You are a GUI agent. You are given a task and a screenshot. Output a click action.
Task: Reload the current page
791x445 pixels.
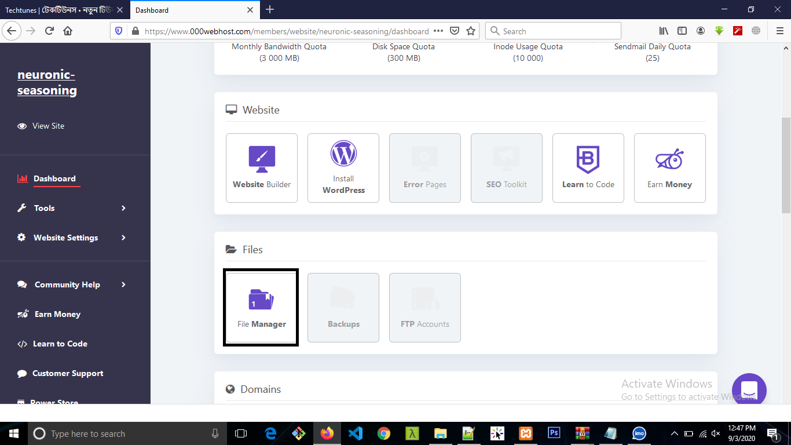50,31
